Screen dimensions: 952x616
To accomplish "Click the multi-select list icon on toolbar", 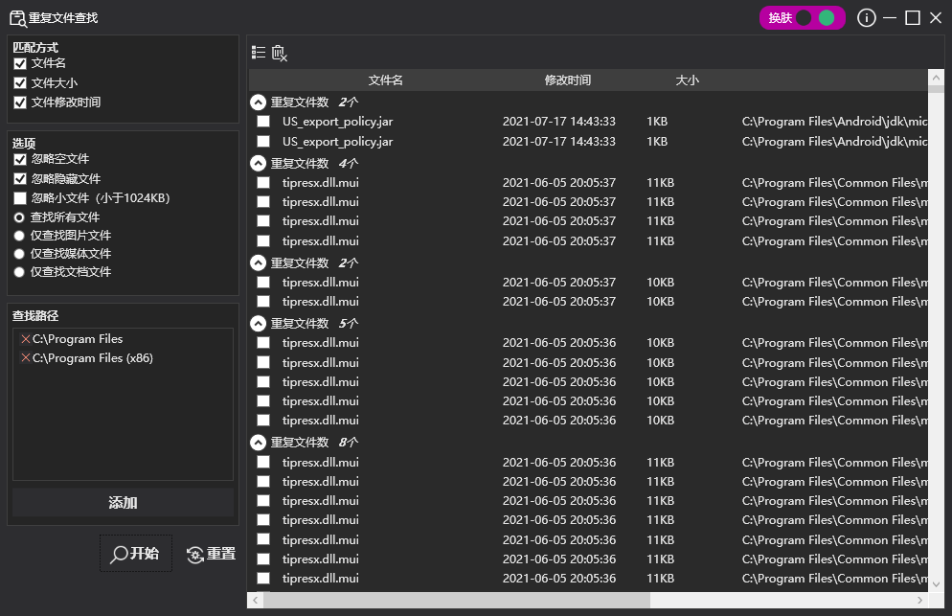I will (x=257, y=53).
